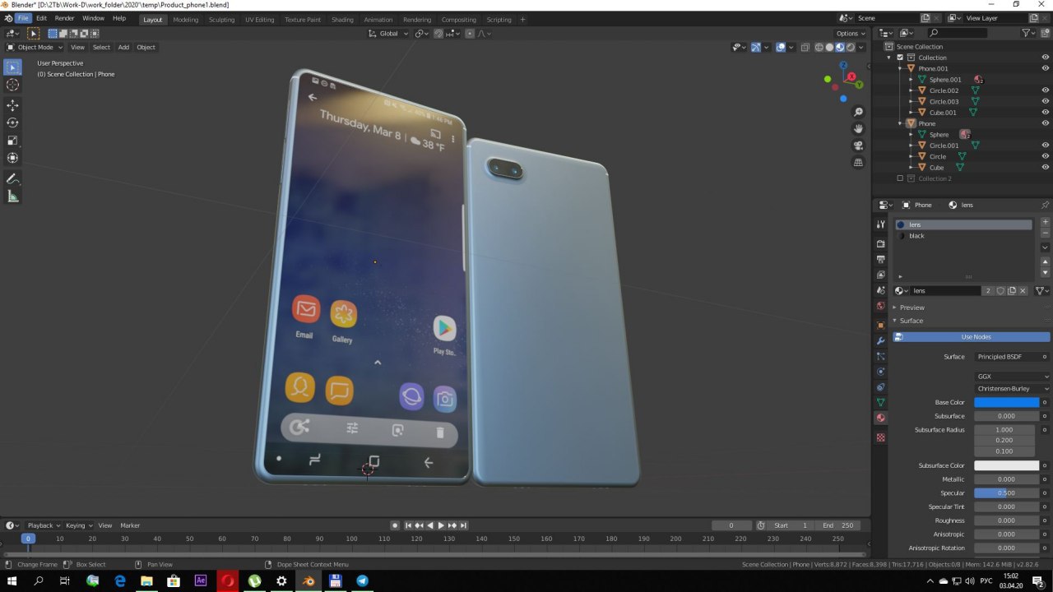Choose the Annotate pencil tool
Viewport: 1053px width, 592px height.
point(13,178)
